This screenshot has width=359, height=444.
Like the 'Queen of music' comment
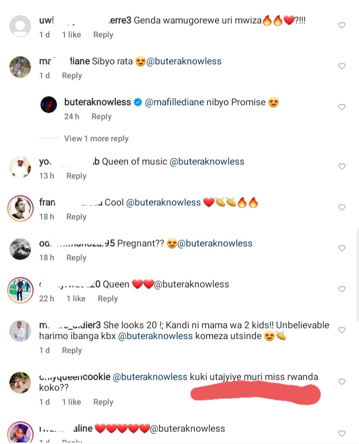point(342,166)
